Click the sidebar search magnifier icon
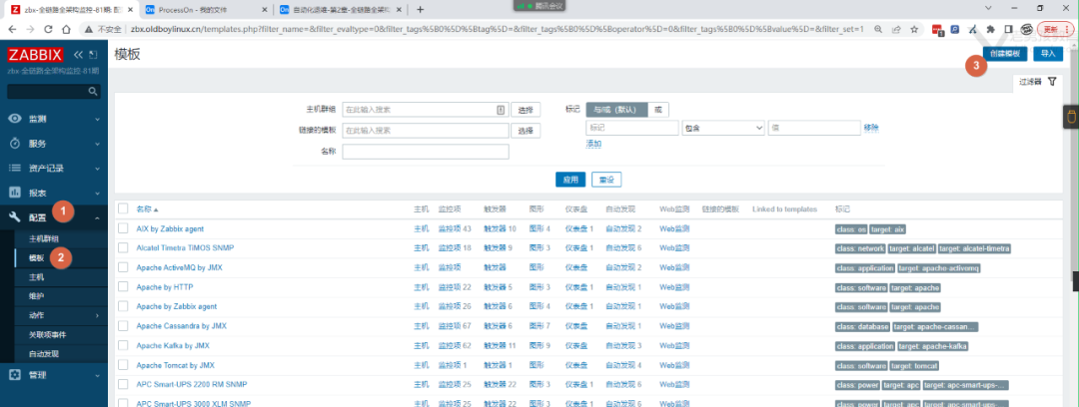The height and width of the screenshot is (407, 1079). [93, 92]
